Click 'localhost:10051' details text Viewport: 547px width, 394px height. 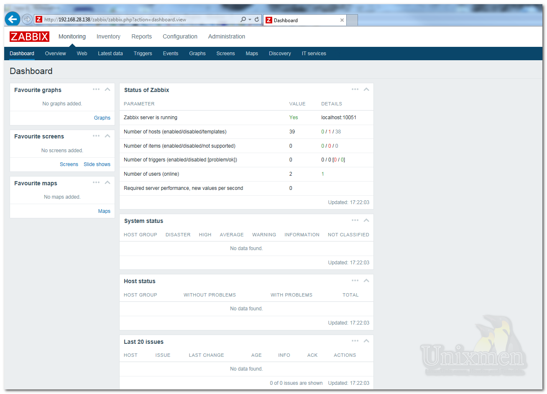[339, 118]
